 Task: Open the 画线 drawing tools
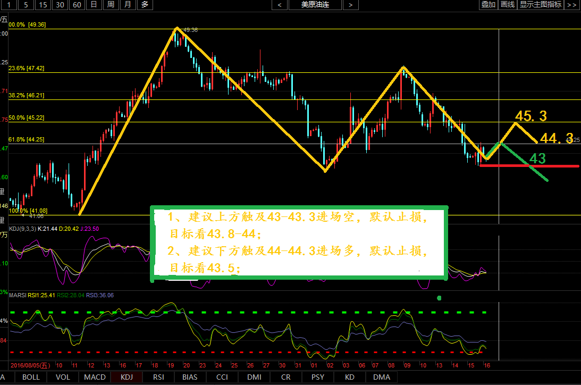tap(508, 5)
